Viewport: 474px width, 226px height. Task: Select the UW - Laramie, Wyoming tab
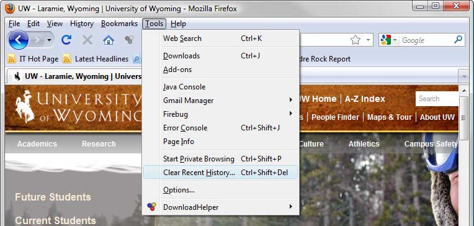74,76
